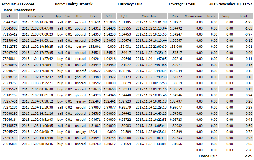The height and width of the screenshot is (160, 254).
Task: Click the Ticket column header
Action: pyautogui.click(x=9, y=16)
